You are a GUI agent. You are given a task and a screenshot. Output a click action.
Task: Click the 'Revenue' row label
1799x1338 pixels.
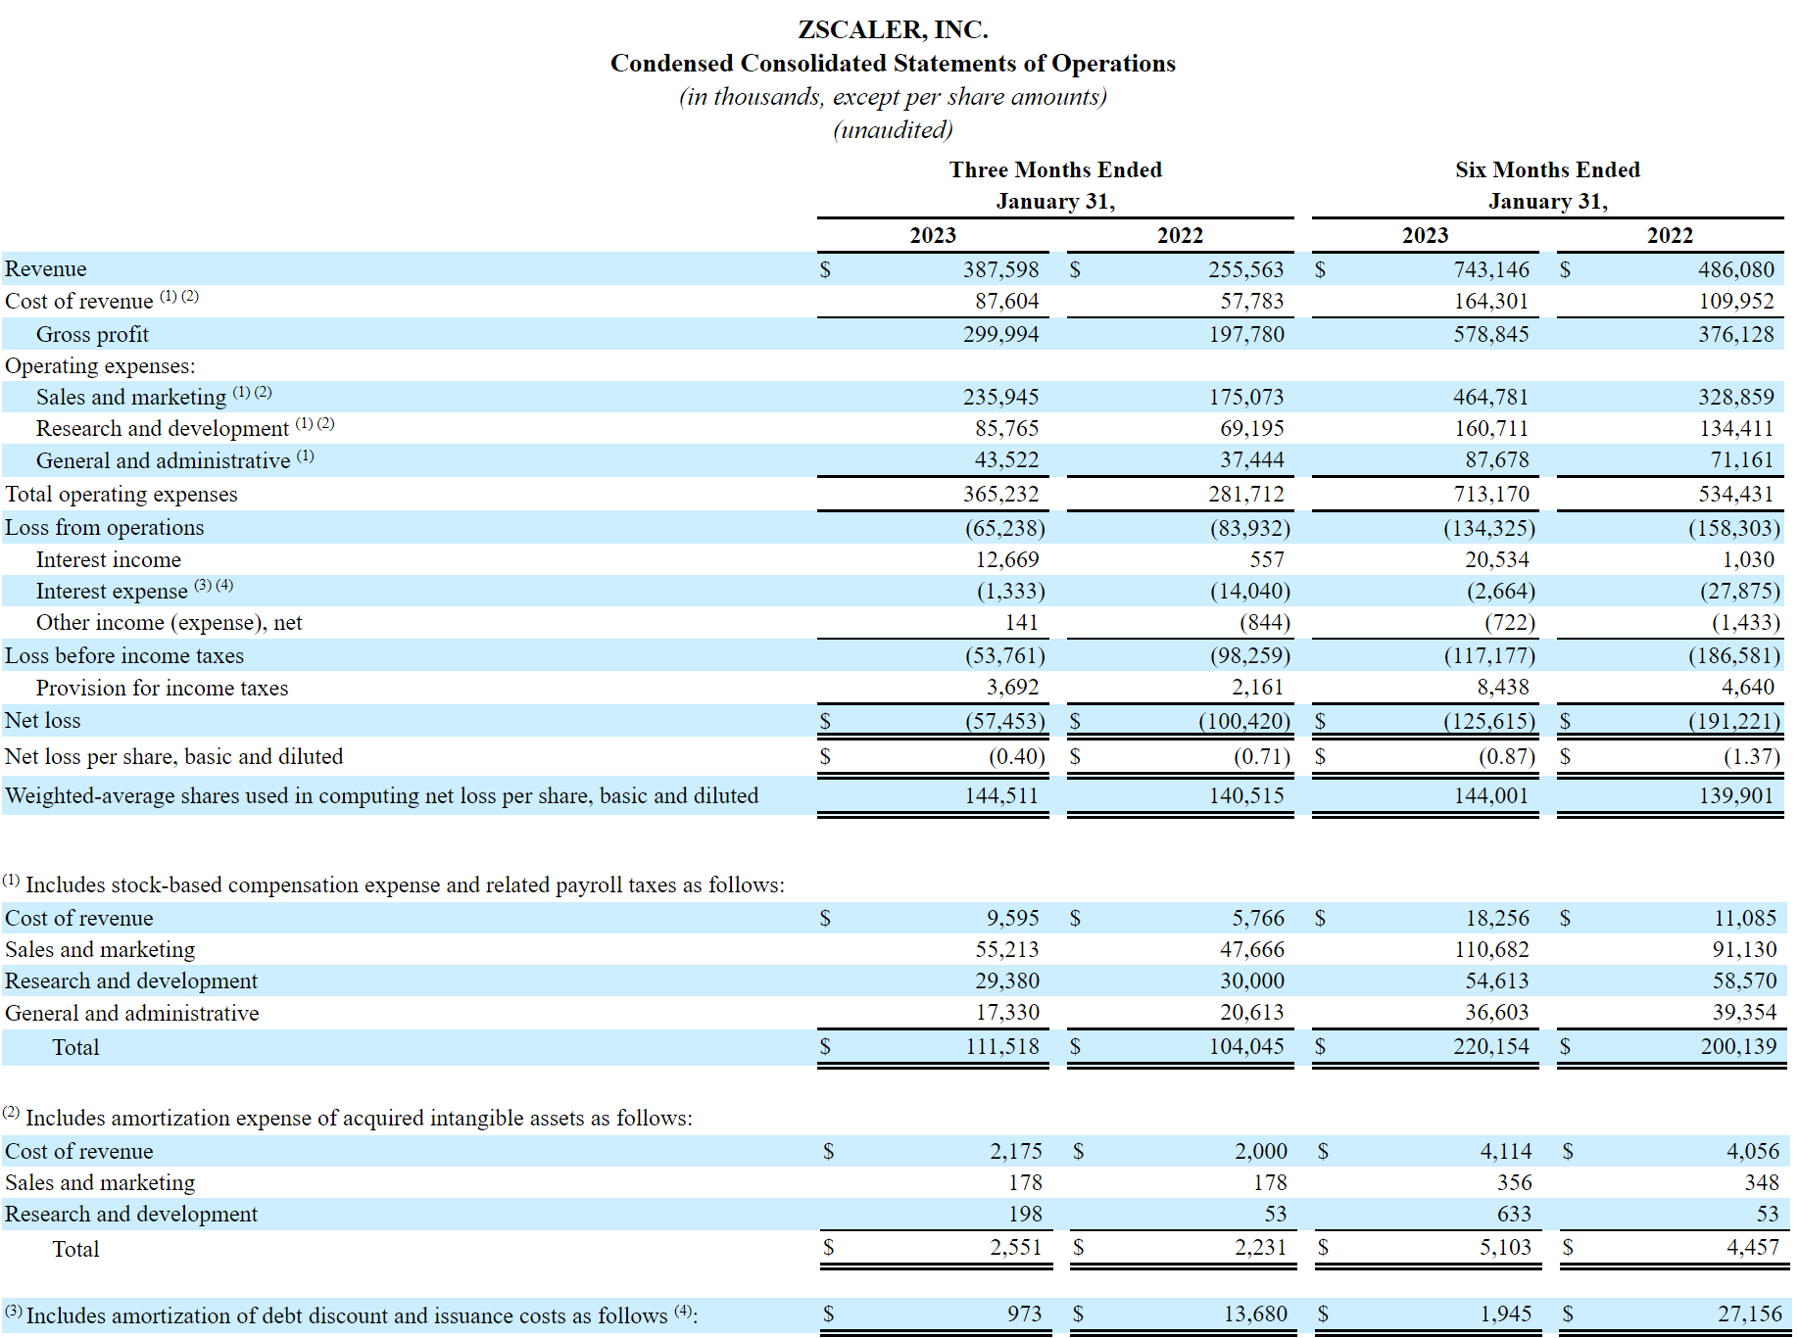[x=46, y=268]
